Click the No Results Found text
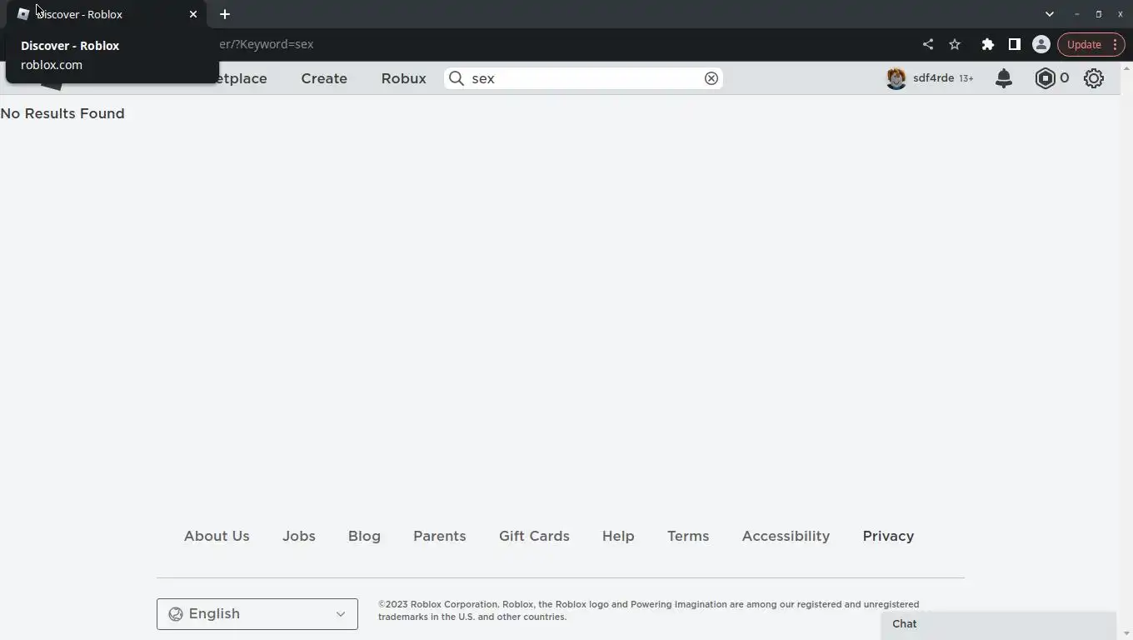1133x640 pixels. (x=62, y=113)
